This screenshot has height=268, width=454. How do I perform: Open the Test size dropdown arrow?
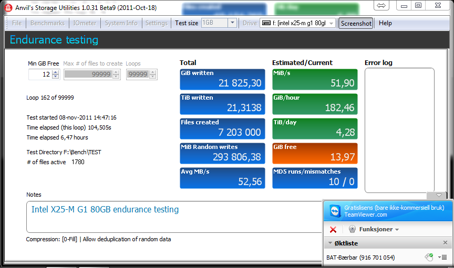pos(232,23)
